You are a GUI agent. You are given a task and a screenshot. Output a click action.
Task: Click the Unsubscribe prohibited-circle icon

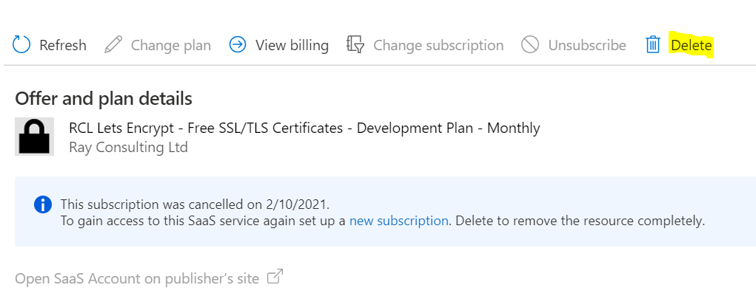[x=530, y=45]
